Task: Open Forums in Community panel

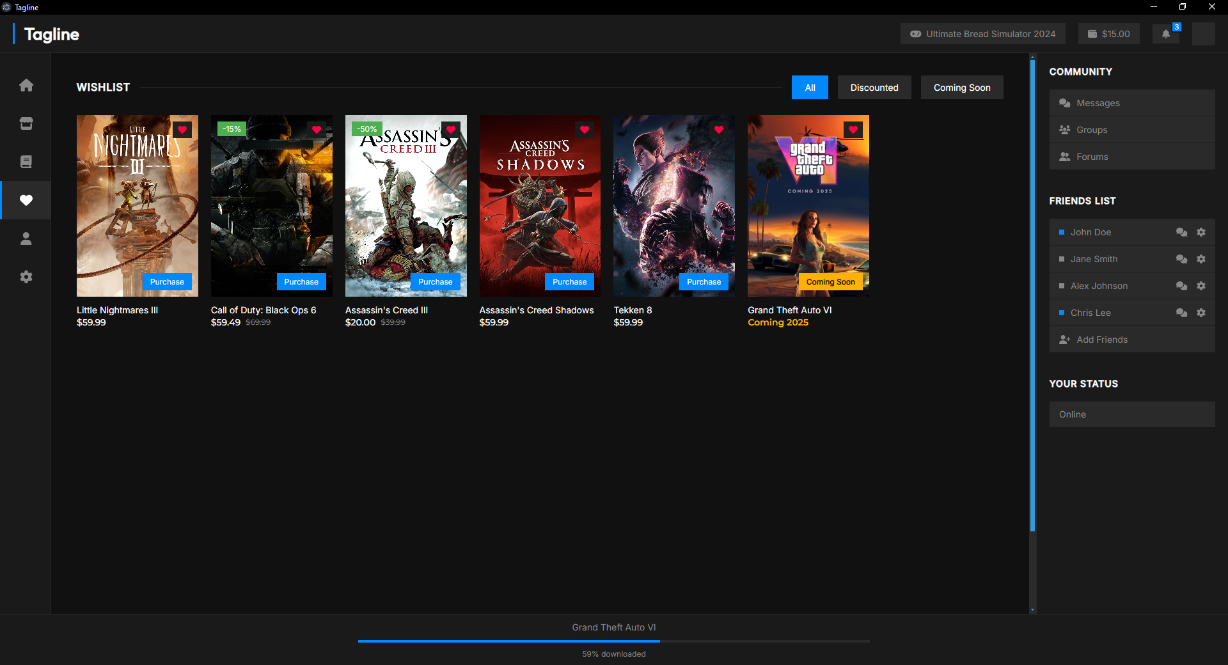Action: 1132,157
